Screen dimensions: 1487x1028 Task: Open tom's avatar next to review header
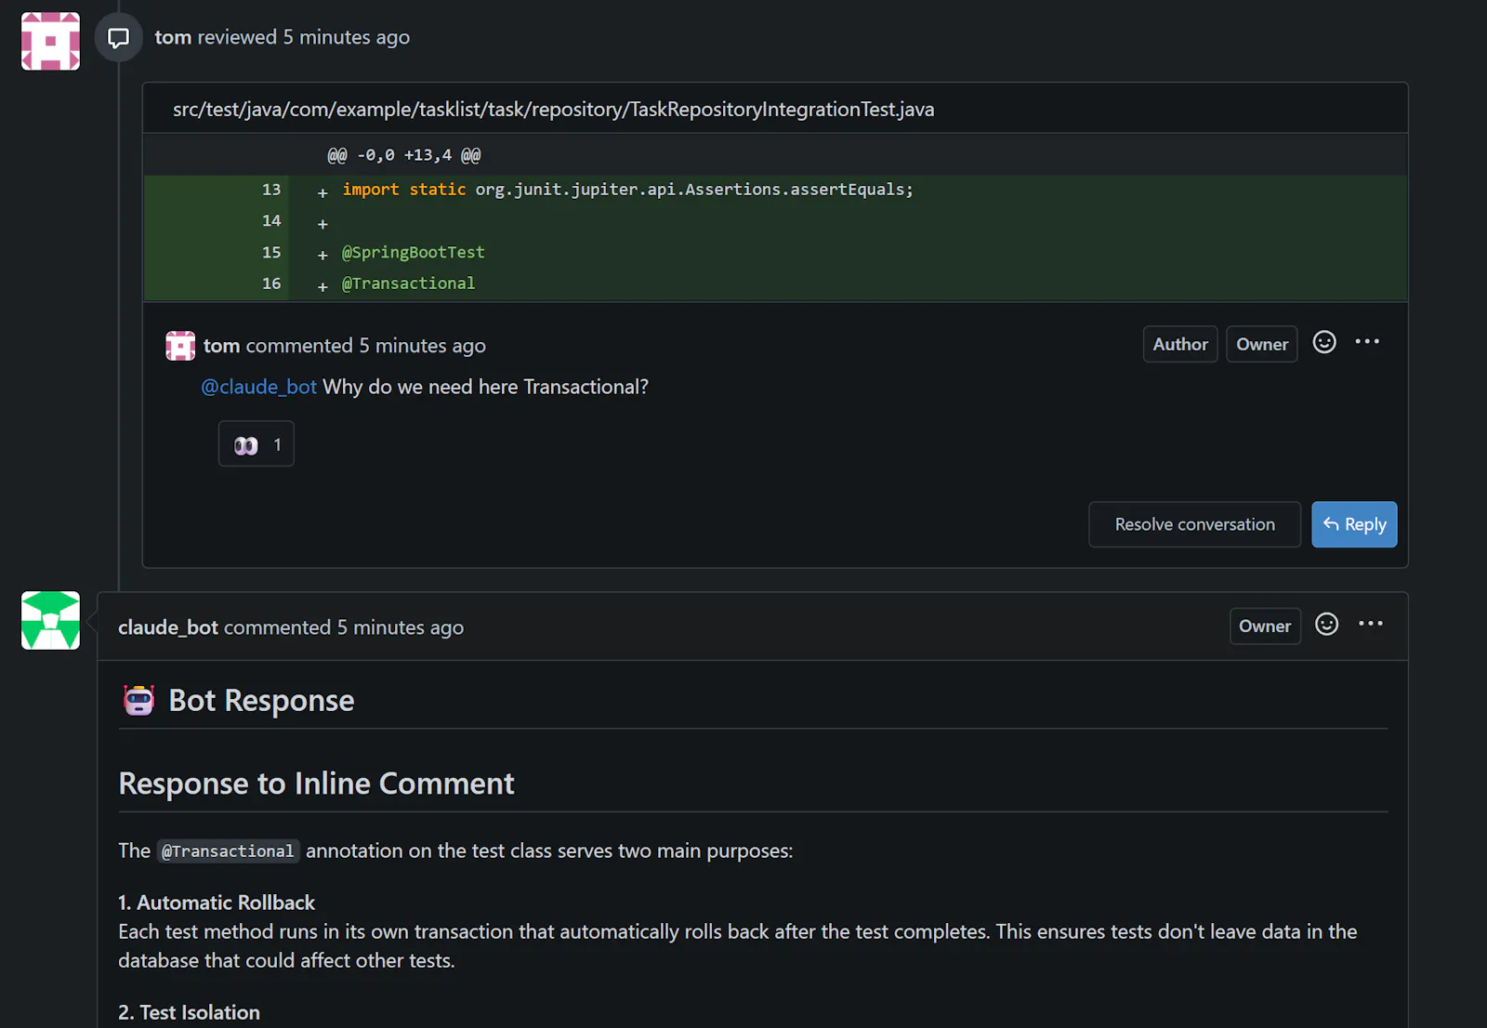click(x=50, y=41)
